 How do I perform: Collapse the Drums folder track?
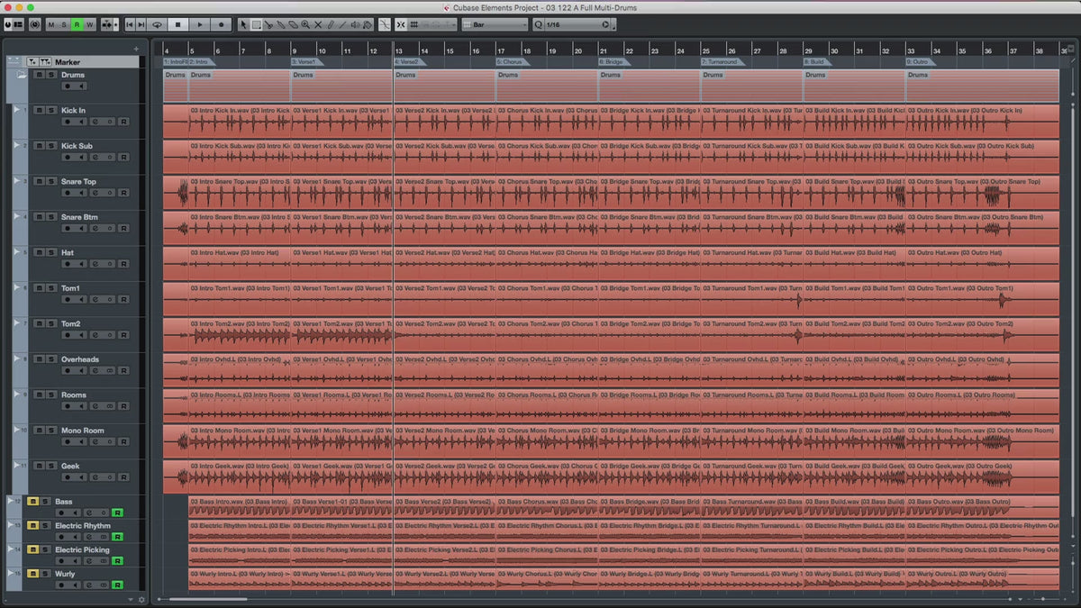[x=19, y=76]
